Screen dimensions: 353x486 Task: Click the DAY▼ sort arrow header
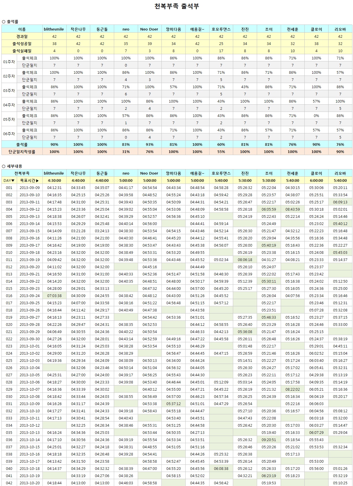(9, 181)
